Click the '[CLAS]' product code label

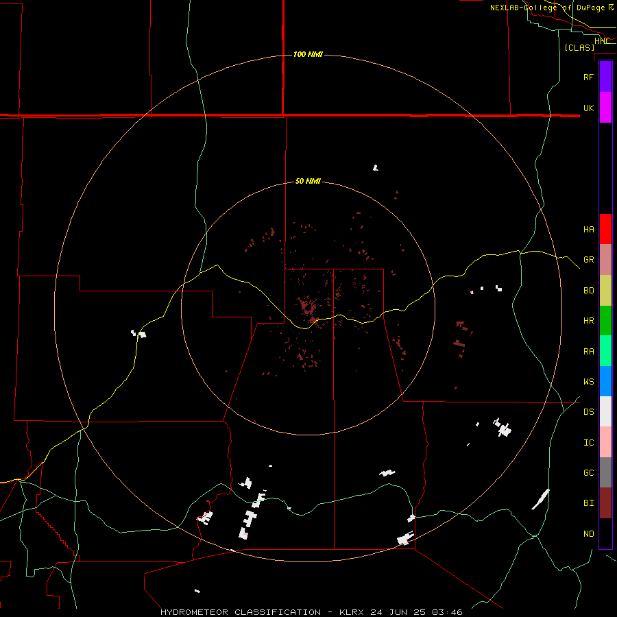pos(579,48)
